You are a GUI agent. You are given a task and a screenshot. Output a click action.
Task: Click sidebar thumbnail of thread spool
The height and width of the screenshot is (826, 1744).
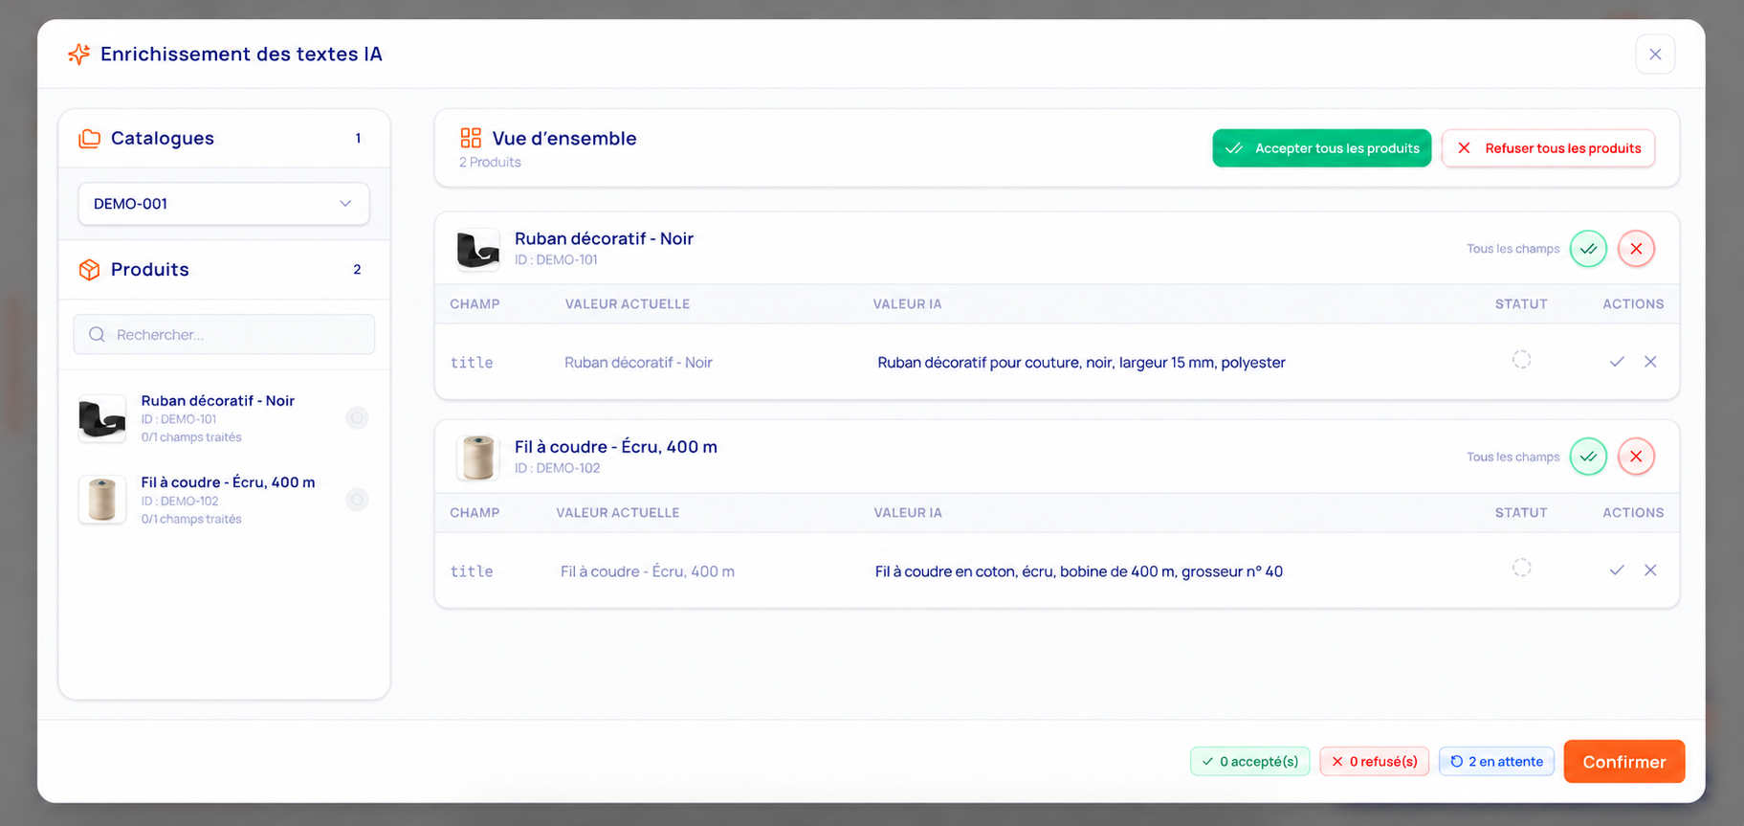[102, 500]
